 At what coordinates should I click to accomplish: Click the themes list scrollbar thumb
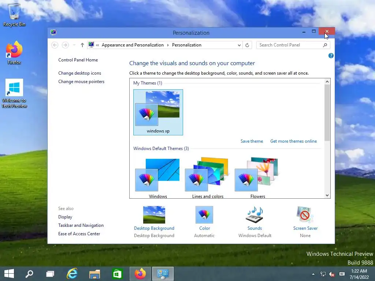[327, 113]
